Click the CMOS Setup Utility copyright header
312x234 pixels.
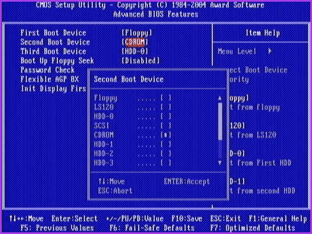[x=150, y=5]
